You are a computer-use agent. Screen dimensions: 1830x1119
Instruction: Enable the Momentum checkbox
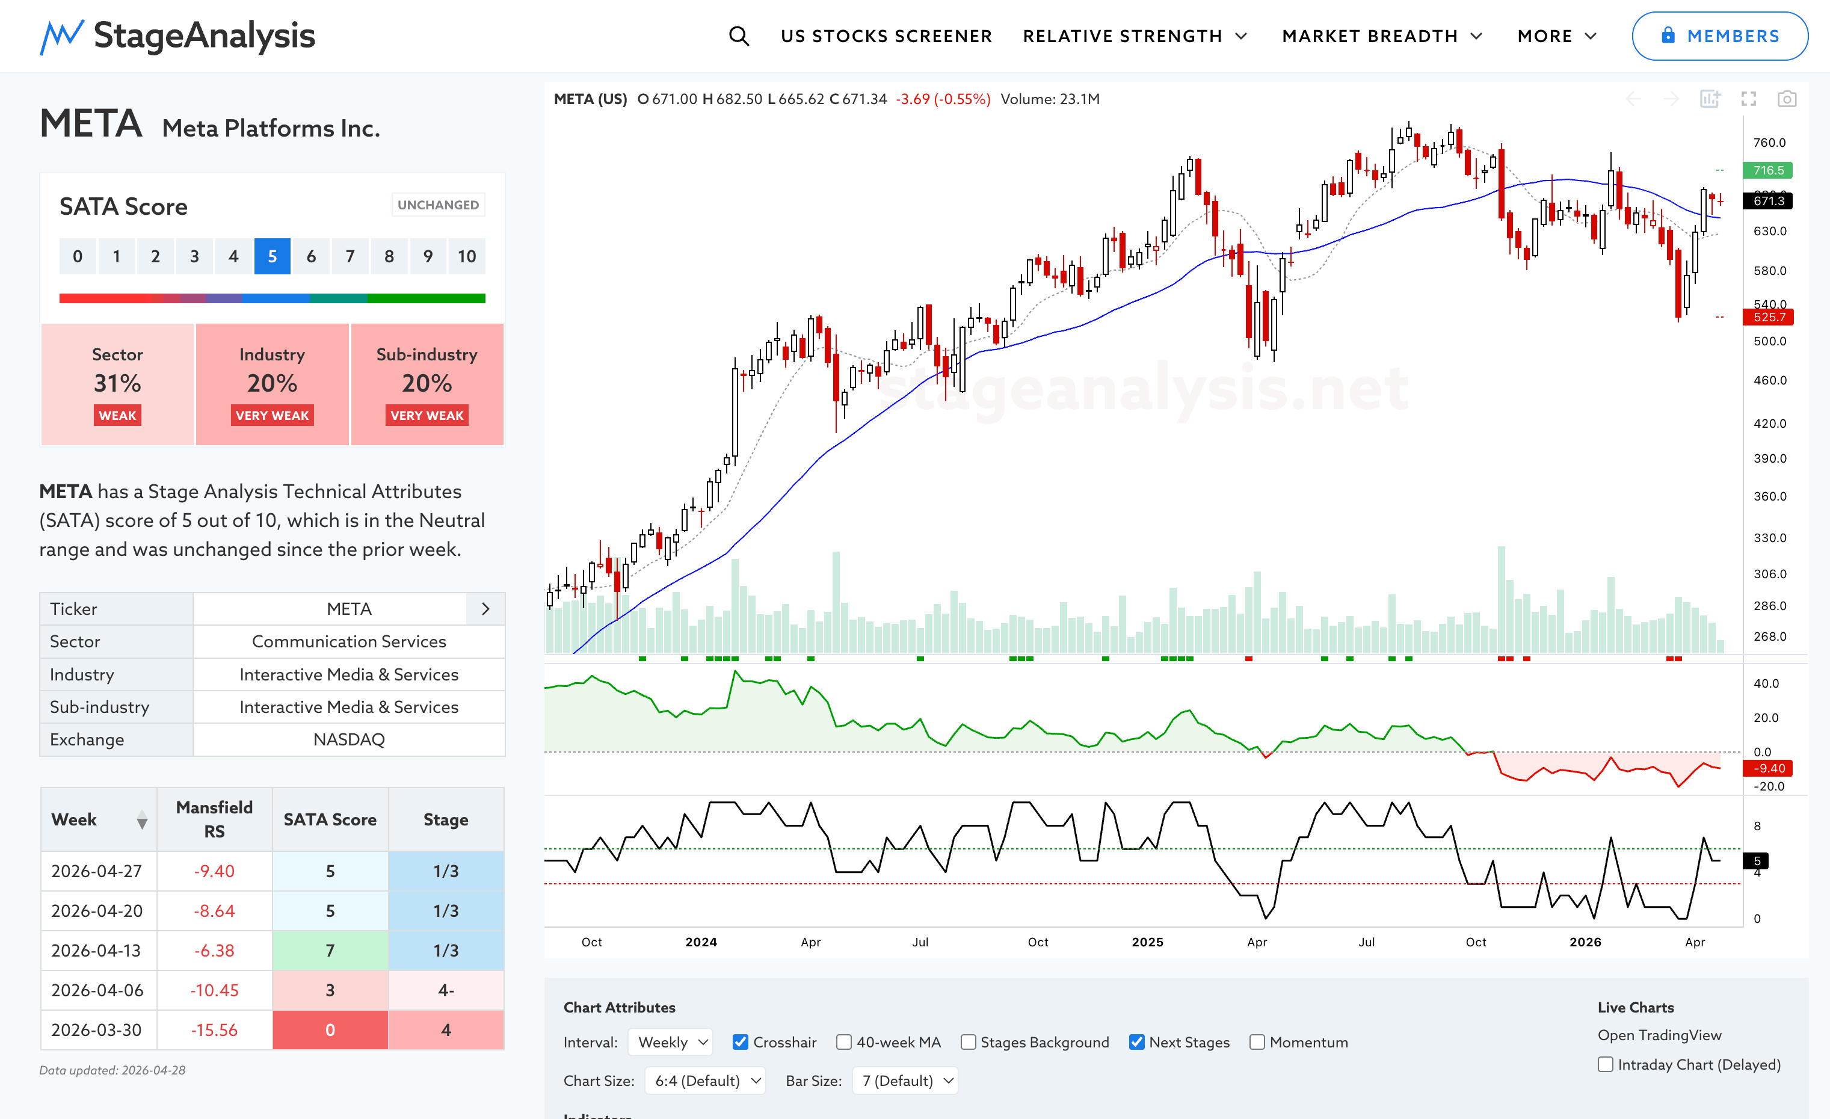tap(1257, 1042)
